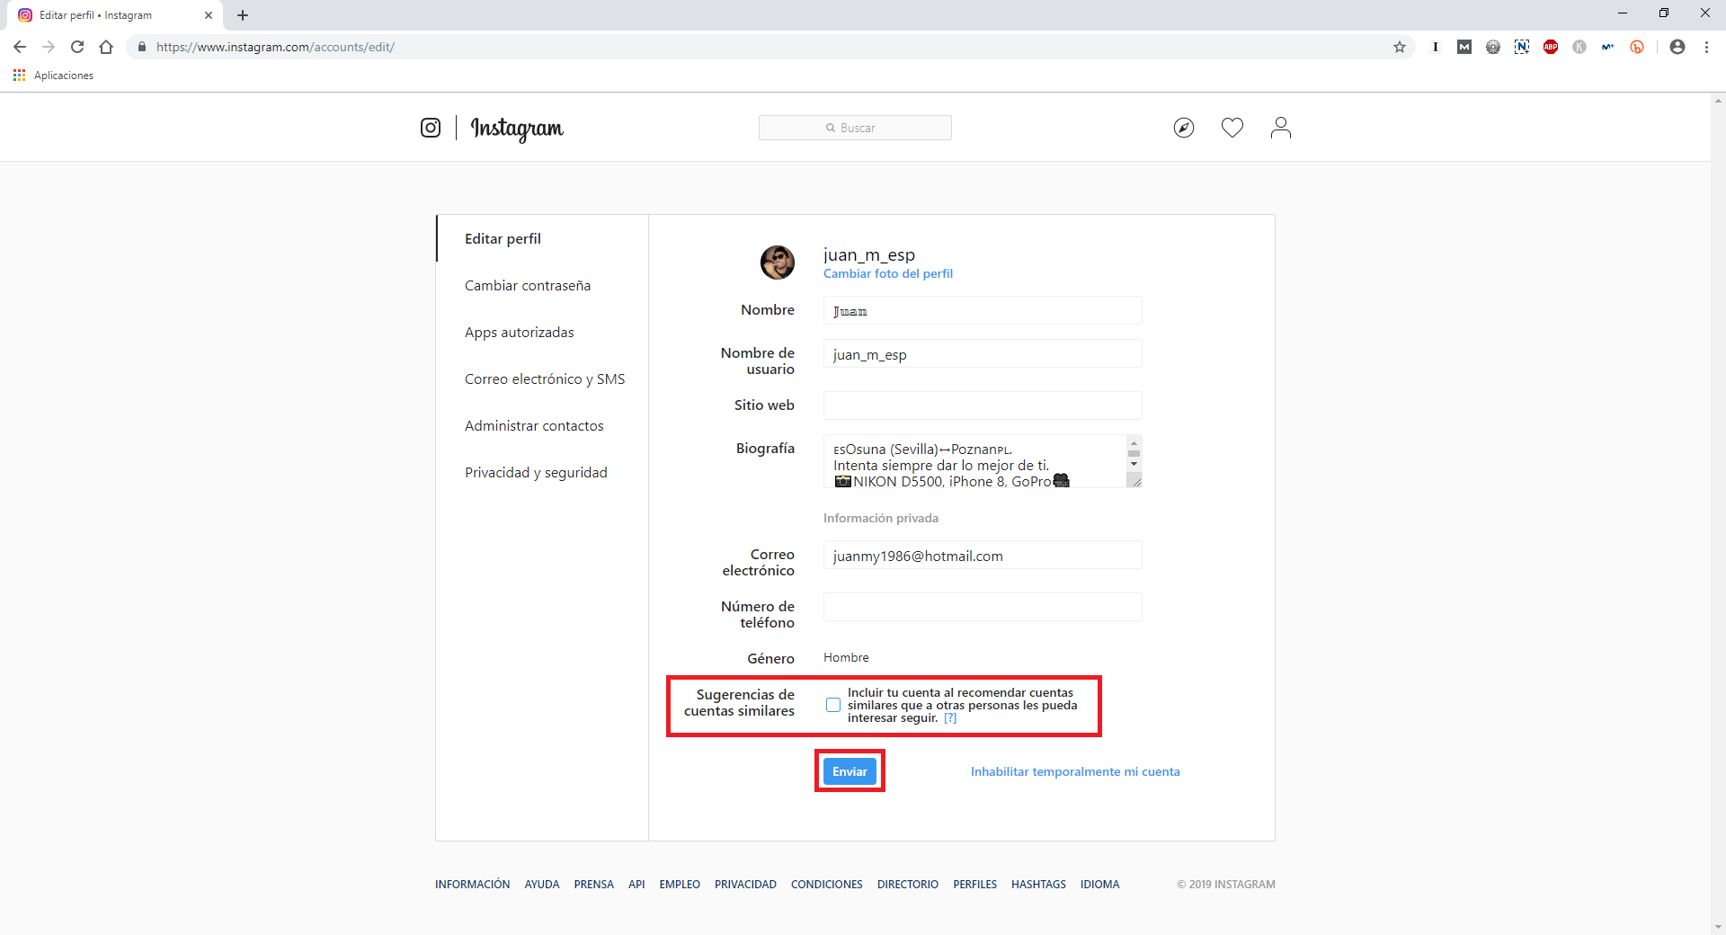Open the API footer link
The width and height of the screenshot is (1726, 935).
click(x=636, y=885)
